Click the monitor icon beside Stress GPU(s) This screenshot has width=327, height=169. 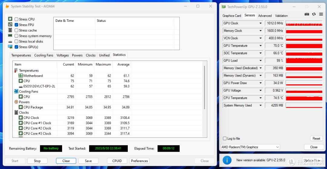pos(10,47)
